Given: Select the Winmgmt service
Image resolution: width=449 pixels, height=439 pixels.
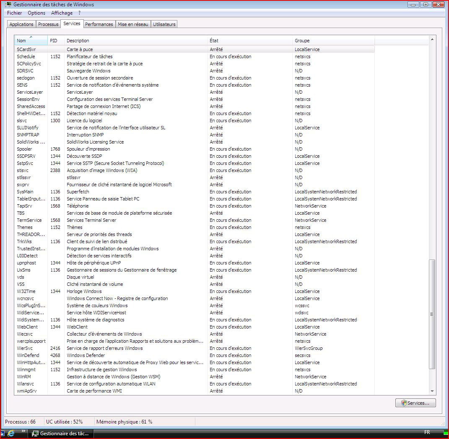Looking at the screenshot, I should coord(195,370).
